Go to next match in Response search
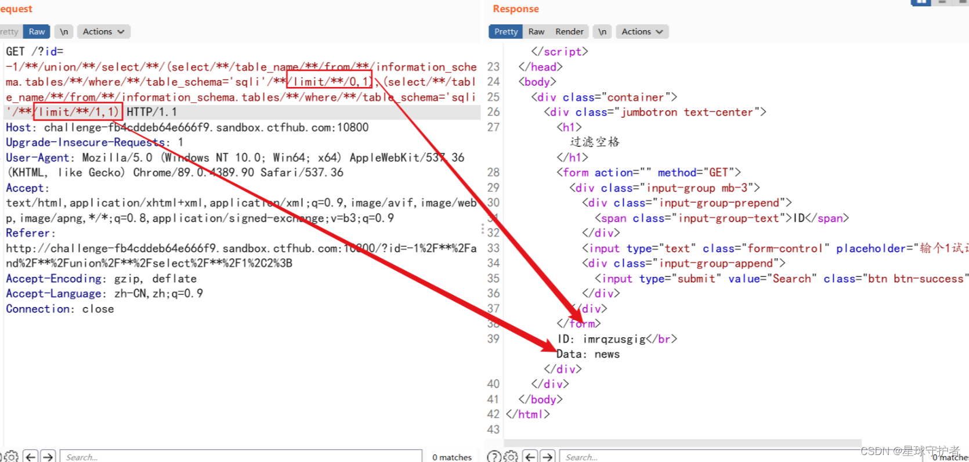 pyautogui.click(x=548, y=457)
